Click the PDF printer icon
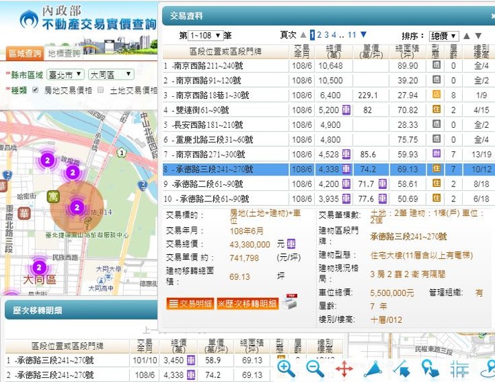Viewport: 495px width, 382px height. 290,302
